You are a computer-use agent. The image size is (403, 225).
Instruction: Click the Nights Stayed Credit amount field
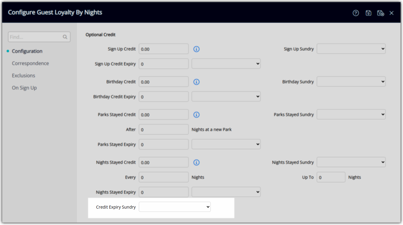164,162
